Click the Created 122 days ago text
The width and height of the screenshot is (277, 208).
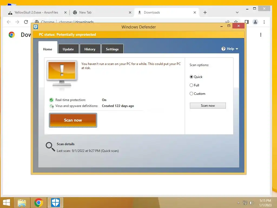pos(118,106)
